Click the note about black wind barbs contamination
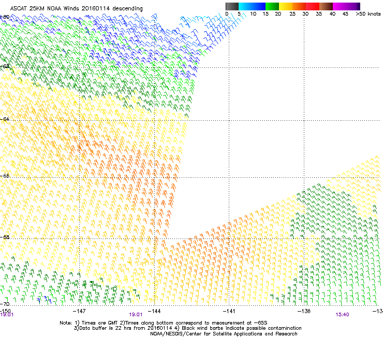 click(x=238, y=328)
